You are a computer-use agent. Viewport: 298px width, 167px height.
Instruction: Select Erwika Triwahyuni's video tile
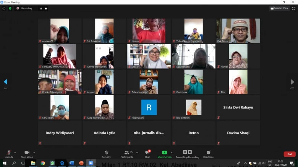(x=60, y=82)
